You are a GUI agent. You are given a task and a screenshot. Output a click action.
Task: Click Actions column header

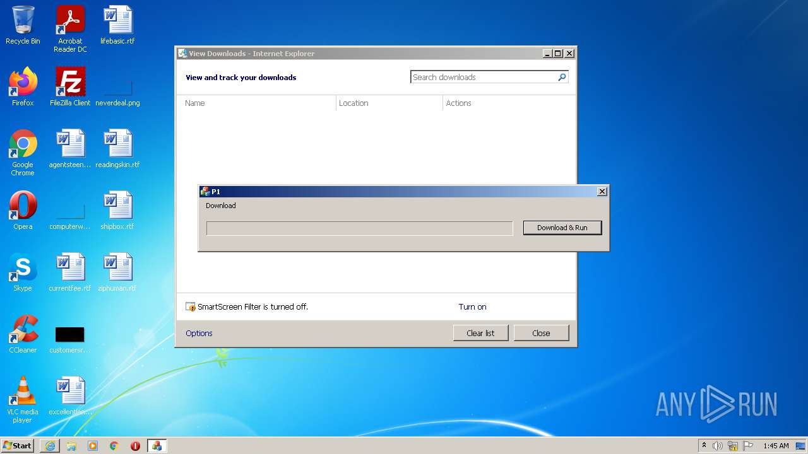(509, 103)
